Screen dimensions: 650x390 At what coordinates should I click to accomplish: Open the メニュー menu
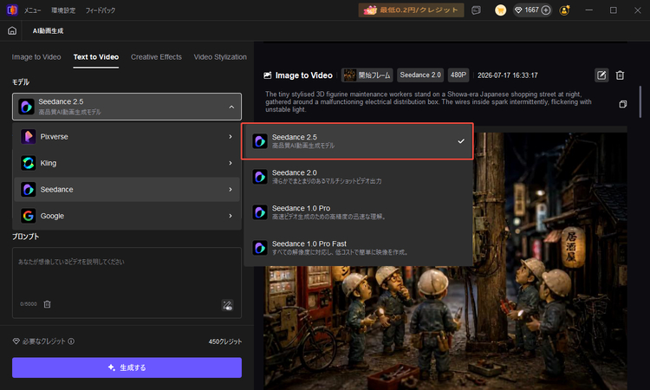click(x=32, y=10)
